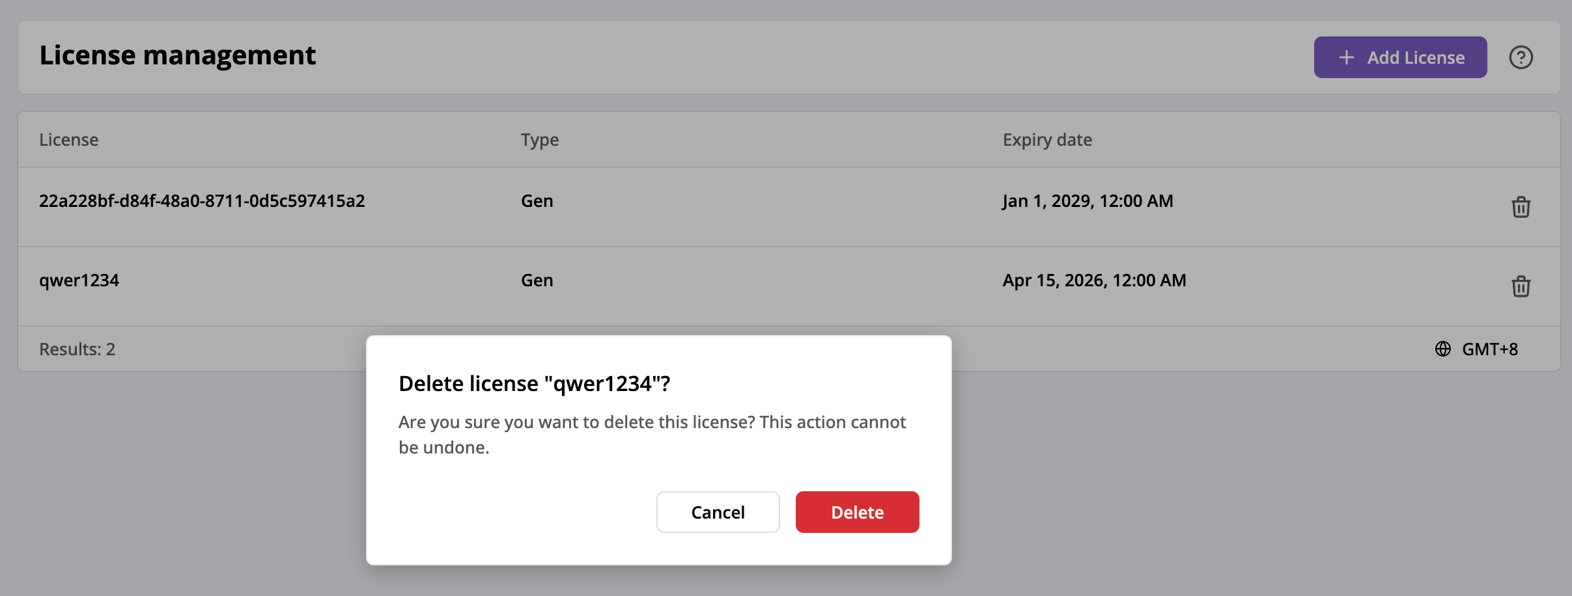This screenshot has width=1572, height=596.
Task: Sort the table by Expiry date column
Action: click(1046, 139)
